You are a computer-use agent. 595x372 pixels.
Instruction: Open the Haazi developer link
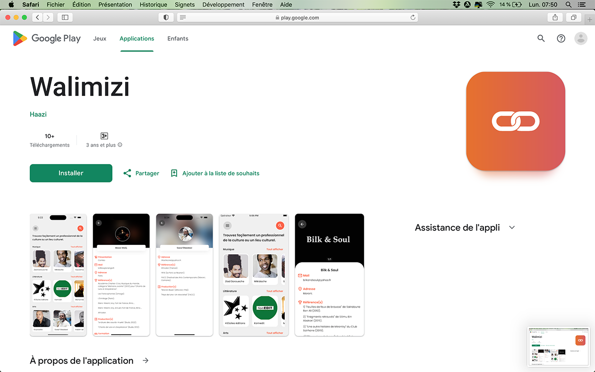coord(38,114)
